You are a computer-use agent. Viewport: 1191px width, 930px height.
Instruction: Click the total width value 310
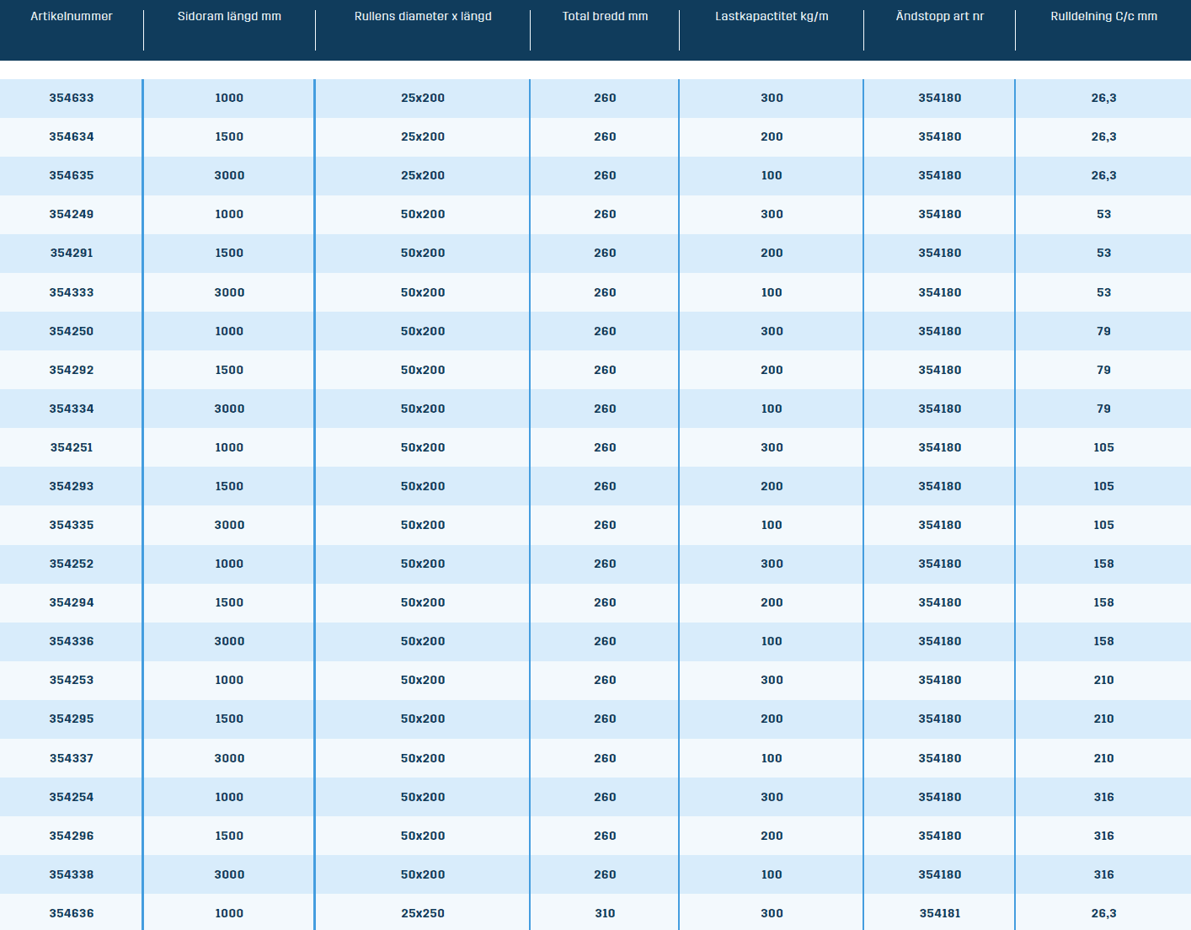(x=605, y=913)
